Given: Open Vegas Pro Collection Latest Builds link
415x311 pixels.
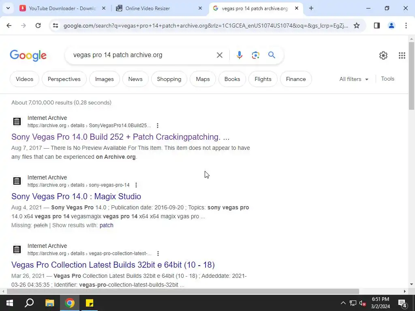Looking at the screenshot, I should tap(113, 265).
